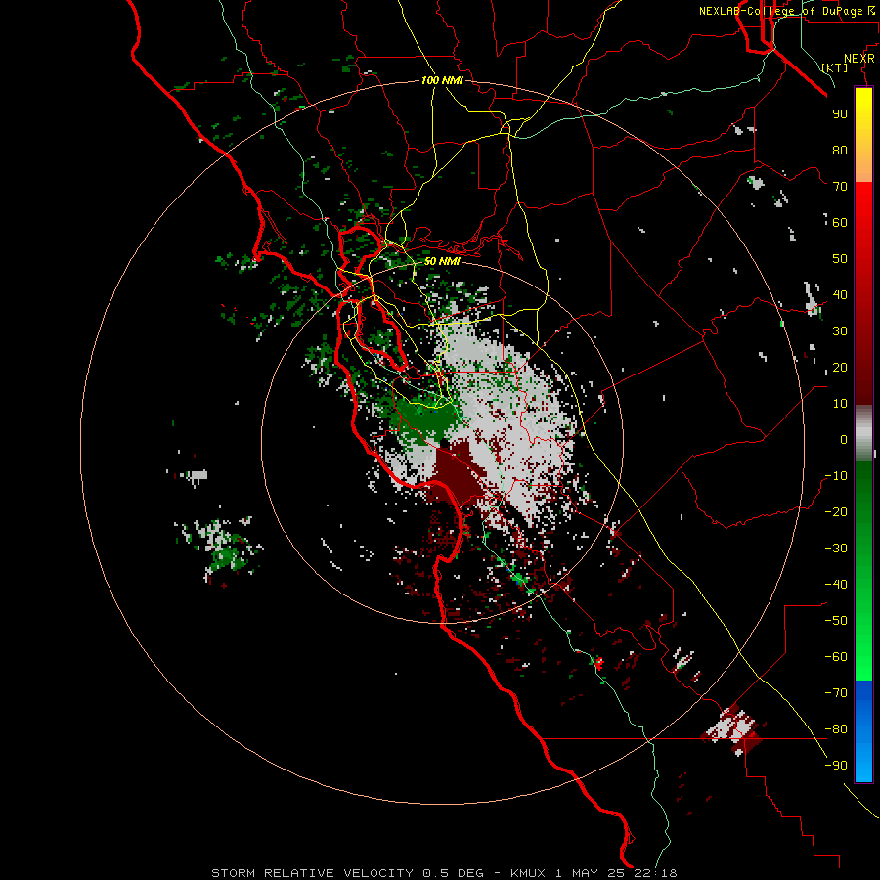Click the -70 value on velocity scale

click(x=836, y=693)
